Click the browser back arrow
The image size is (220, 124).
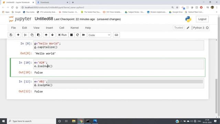pos(3,8)
